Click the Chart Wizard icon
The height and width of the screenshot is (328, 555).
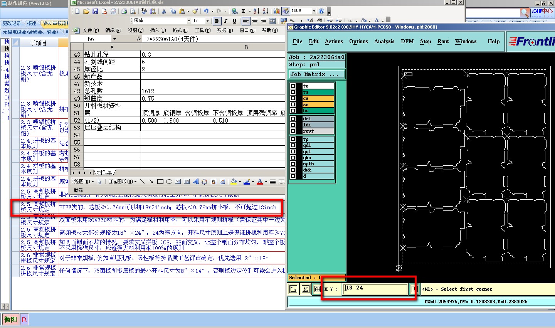277,12
